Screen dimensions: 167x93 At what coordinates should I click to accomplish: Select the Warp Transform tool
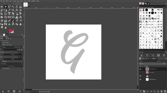17,17
